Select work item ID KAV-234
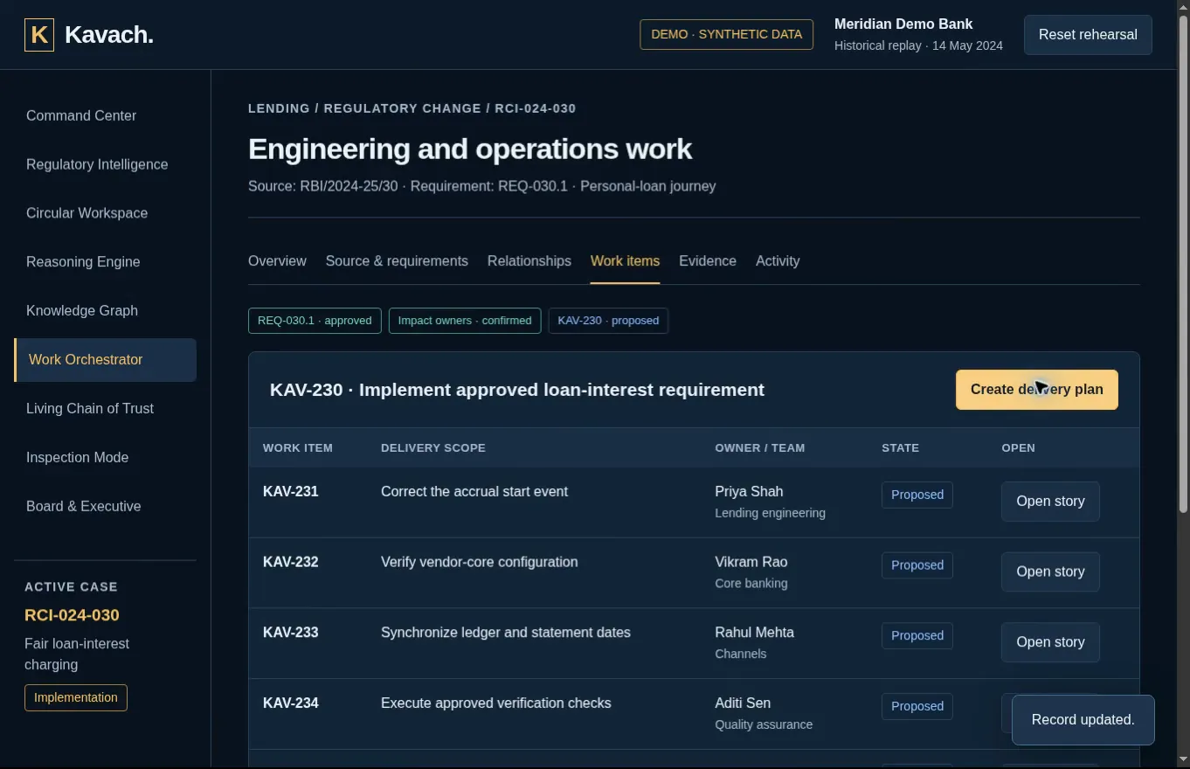The height and width of the screenshot is (769, 1190). click(291, 703)
